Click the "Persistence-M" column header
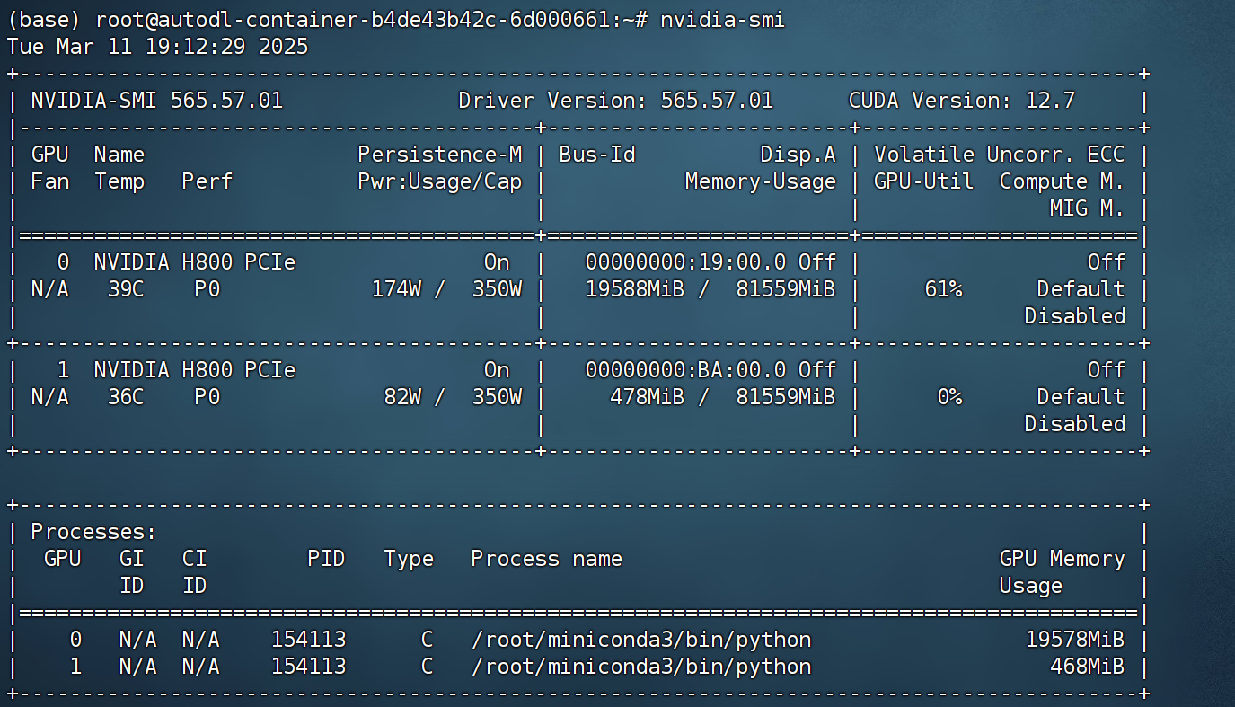Screen dimensions: 1235x707 pyautogui.click(x=440, y=155)
